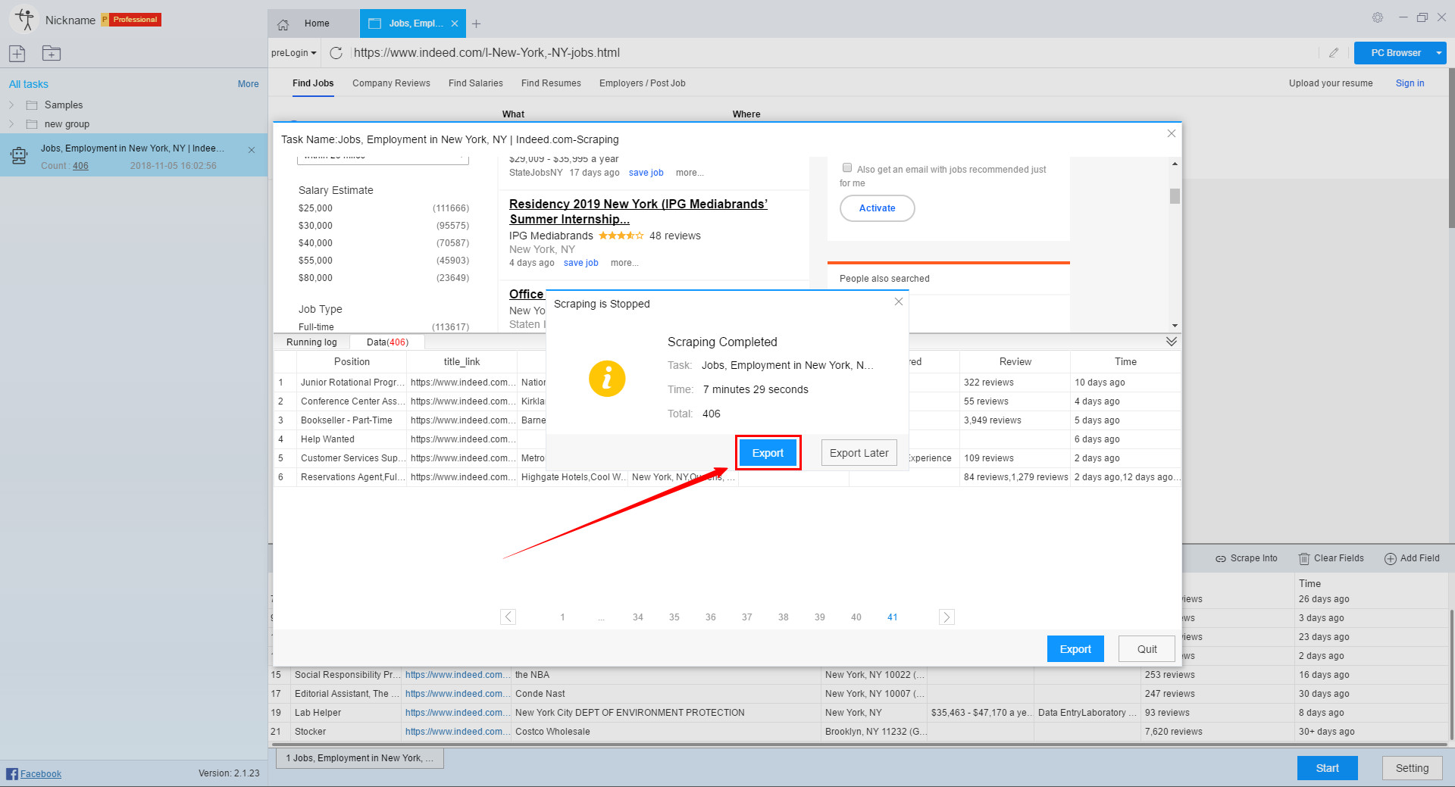Expand the Samples folder
The image size is (1455, 787).
pos(11,105)
